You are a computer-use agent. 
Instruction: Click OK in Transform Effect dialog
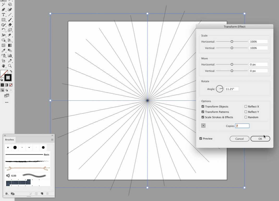pyautogui.click(x=260, y=139)
